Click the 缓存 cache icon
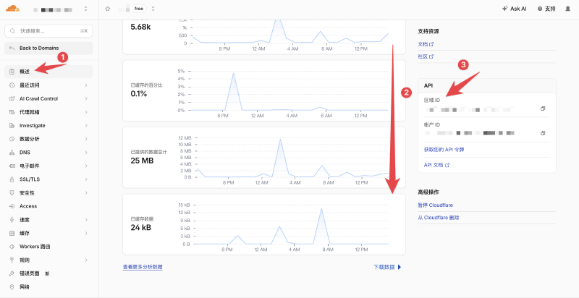 point(12,233)
